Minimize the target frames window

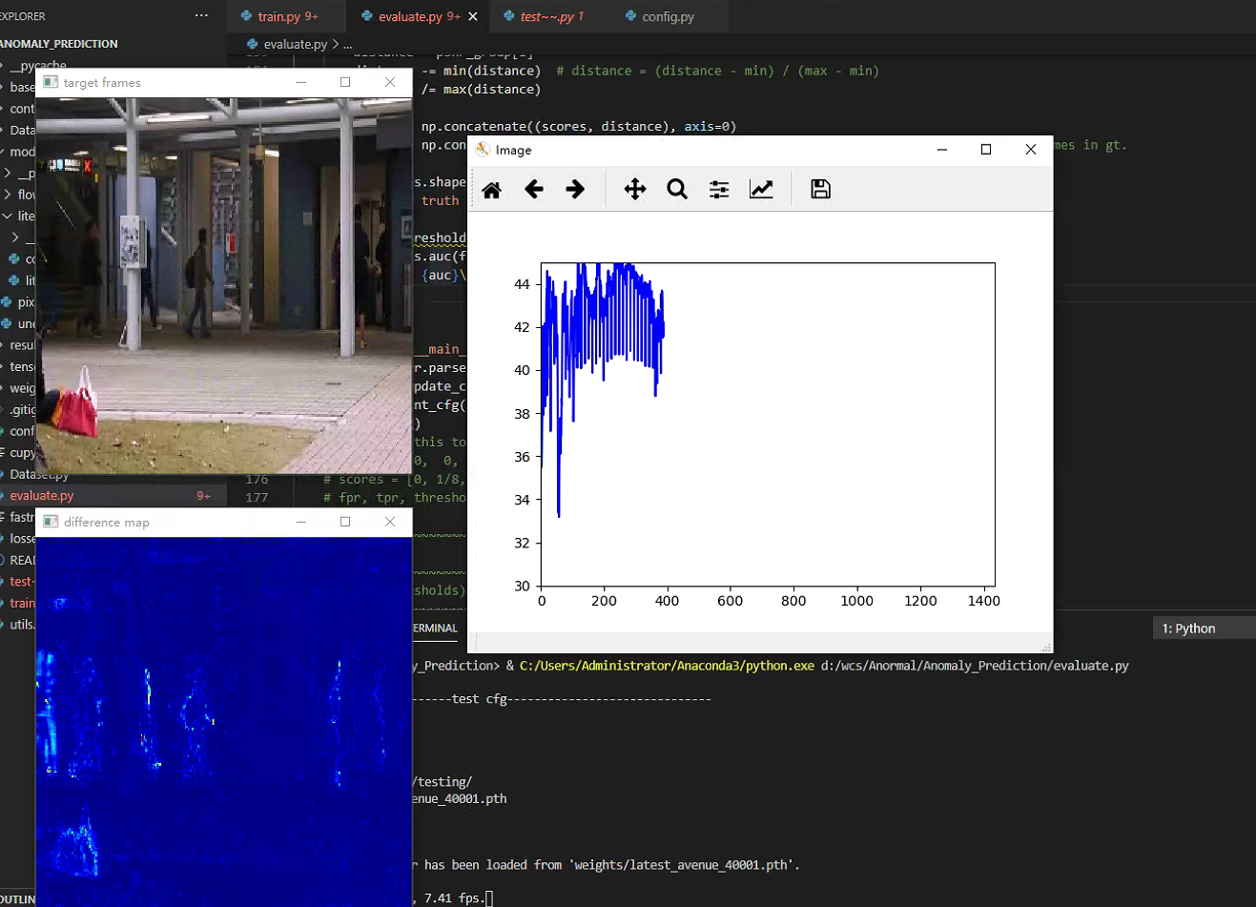[301, 82]
